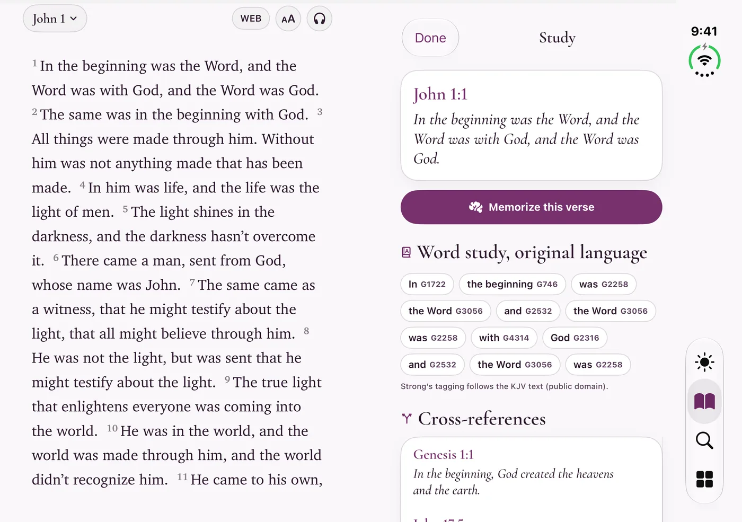742x522 pixels.
Task: Change the WEB translation
Action: coord(251,19)
